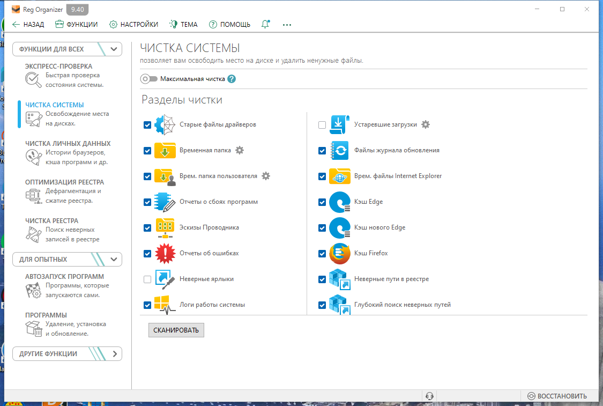The width and height of the screenshot is (603, 406).
Task: Open the НАСТРОЙКИ menu
Action: tap(133, 25)
